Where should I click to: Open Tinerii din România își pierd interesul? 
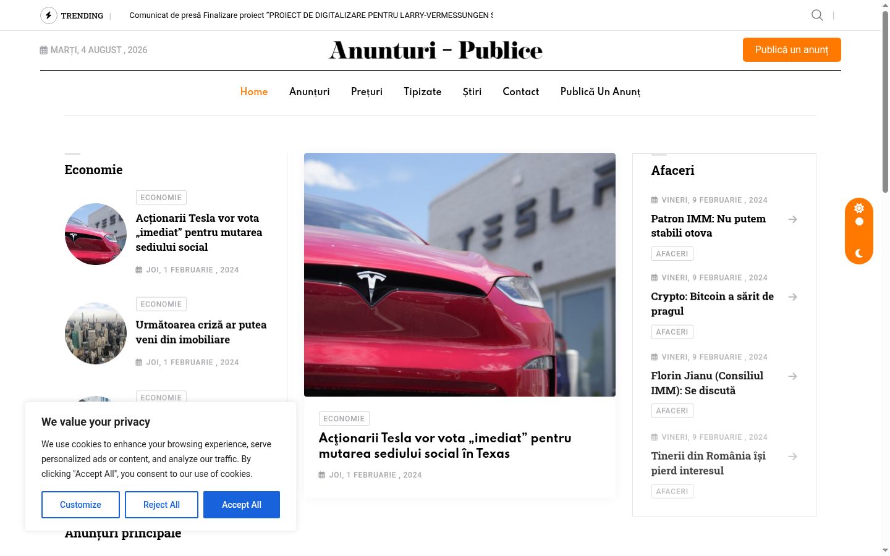point(708,463)
